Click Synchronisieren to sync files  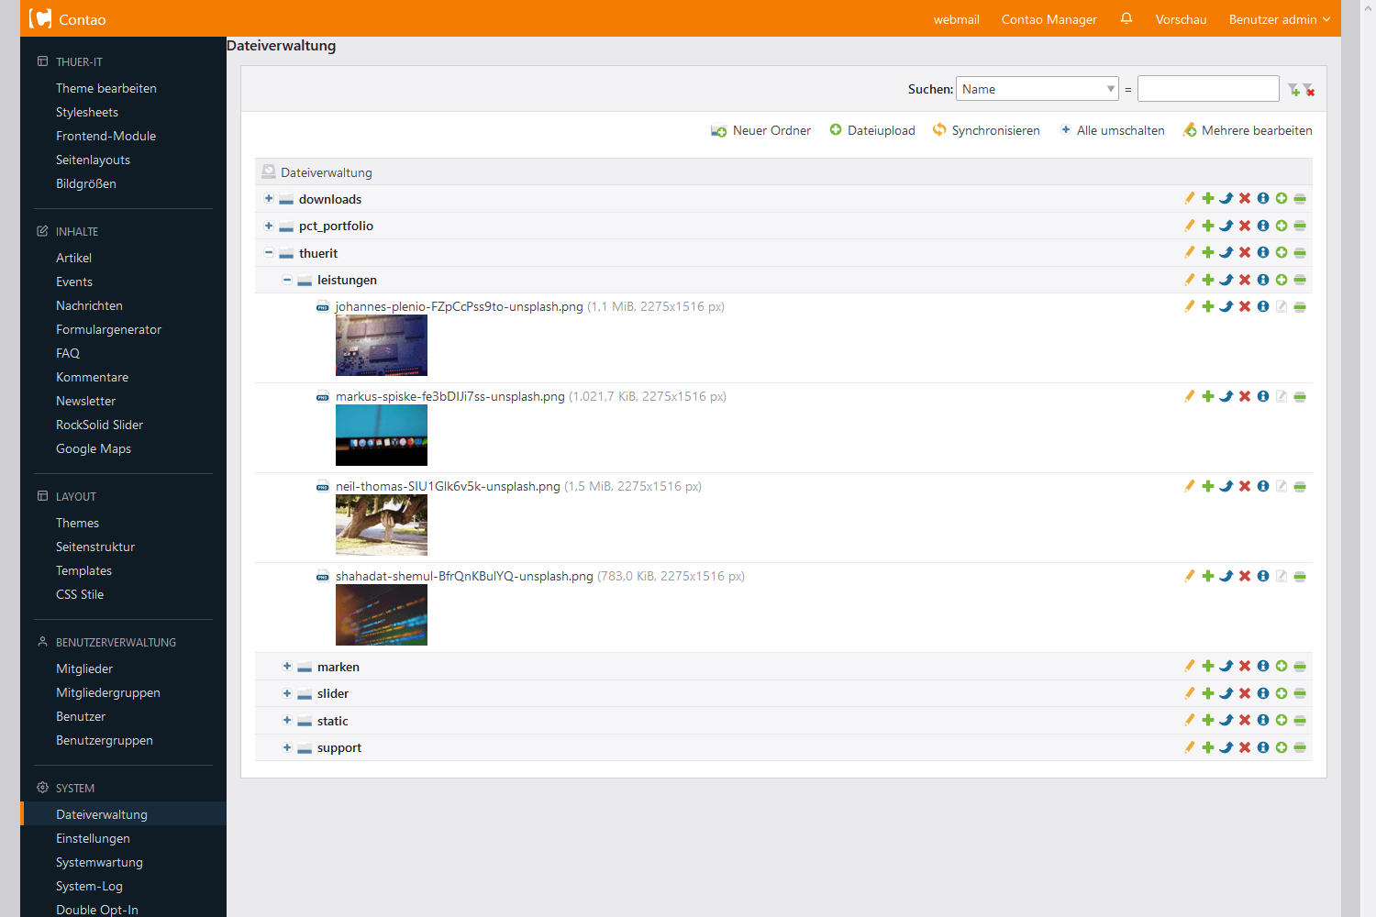986,130
